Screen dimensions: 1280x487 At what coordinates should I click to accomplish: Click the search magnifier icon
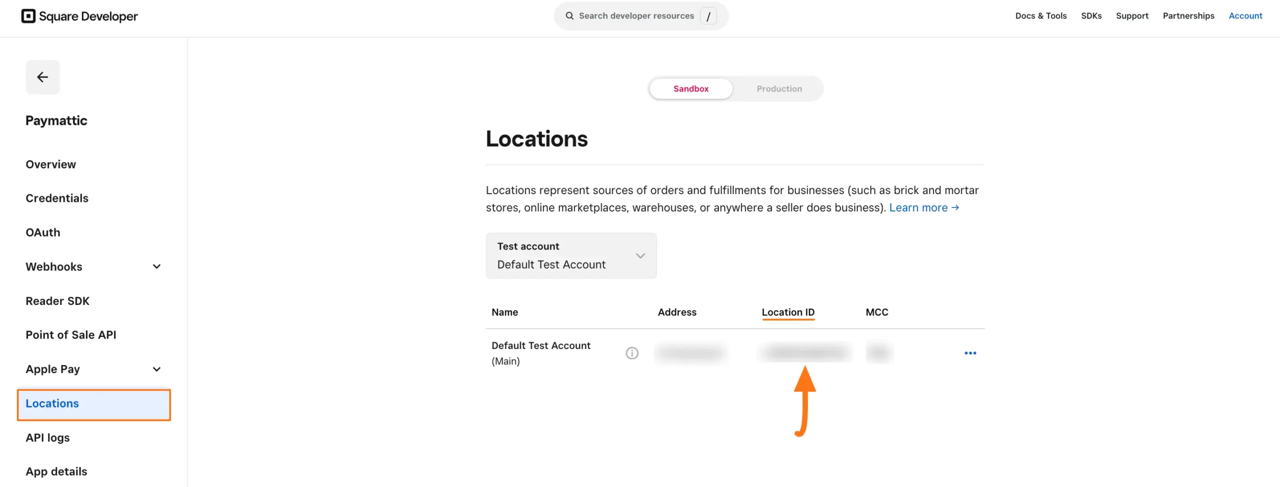coord(569,15)
